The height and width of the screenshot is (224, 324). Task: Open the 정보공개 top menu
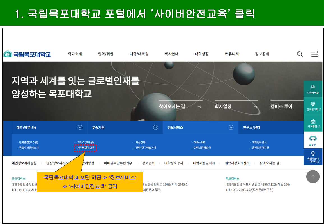(262, 54)
